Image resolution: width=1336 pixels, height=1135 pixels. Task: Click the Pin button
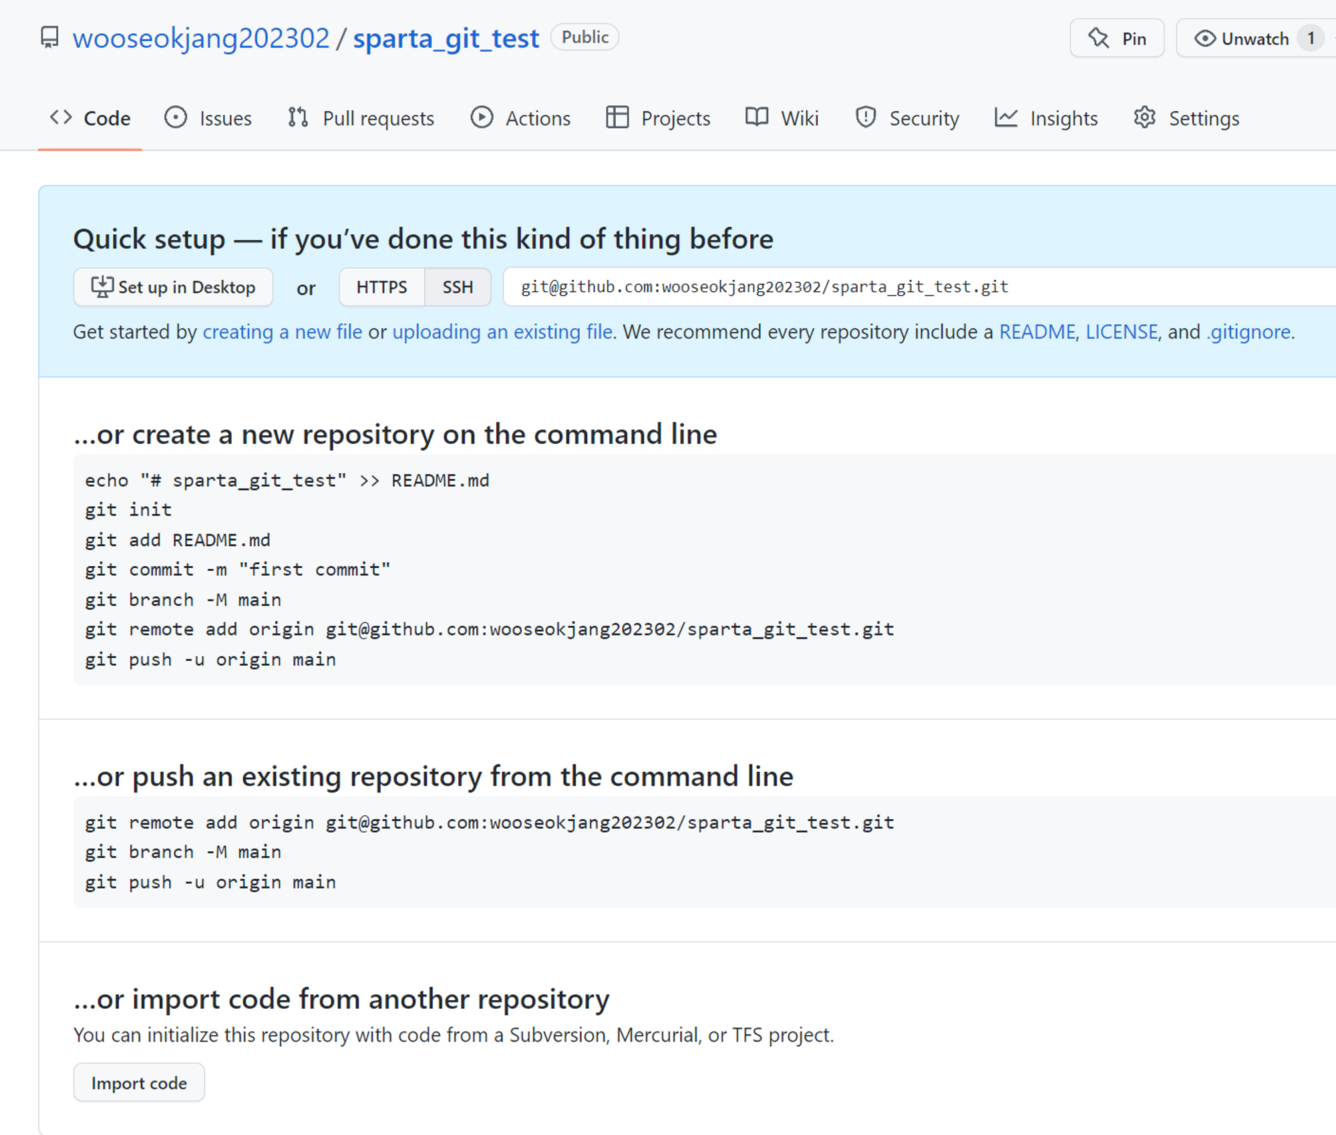click(1117, 39)
